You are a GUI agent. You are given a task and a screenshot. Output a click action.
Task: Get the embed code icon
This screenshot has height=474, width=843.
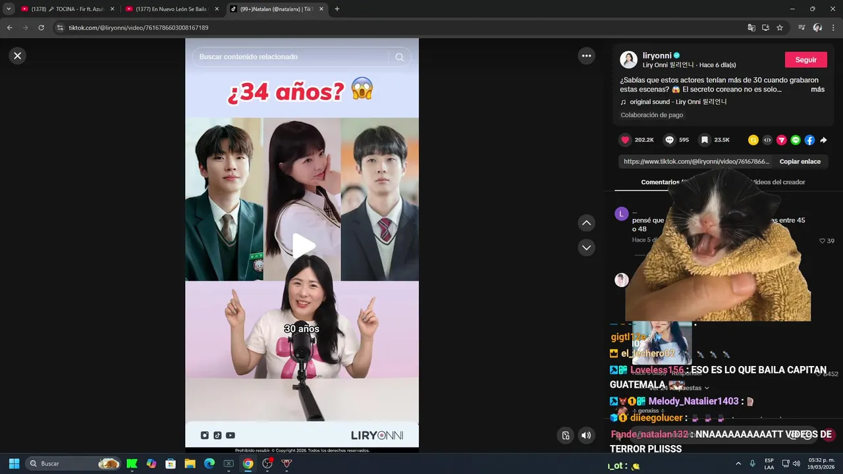pos(767,140)
